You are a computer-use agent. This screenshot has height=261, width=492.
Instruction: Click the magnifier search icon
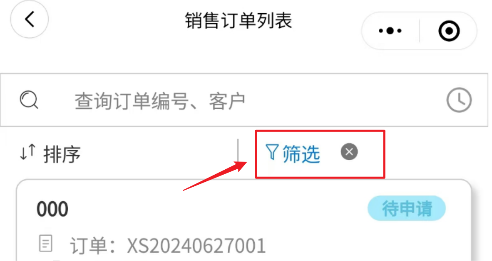coord(29,100)
